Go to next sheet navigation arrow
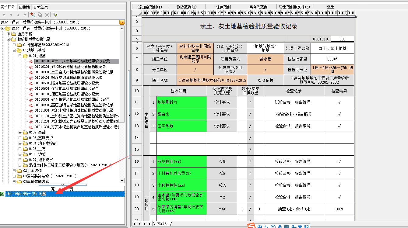The width and height of the screenshot is (408, 228). click(144, 223)
